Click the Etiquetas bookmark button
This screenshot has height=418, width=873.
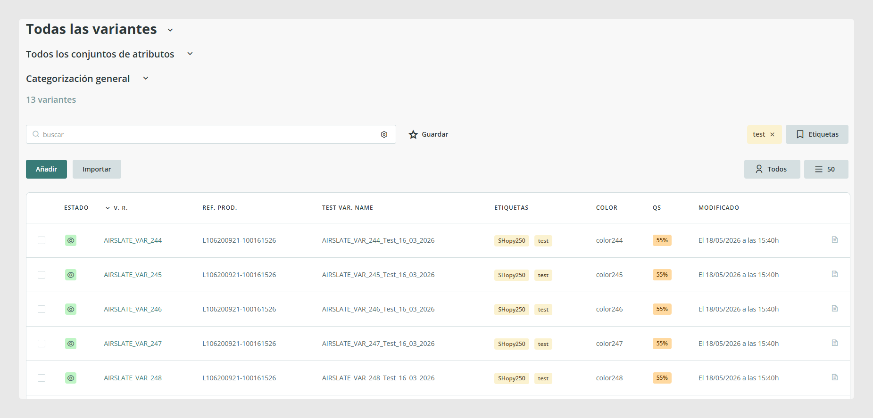[817, 134]
